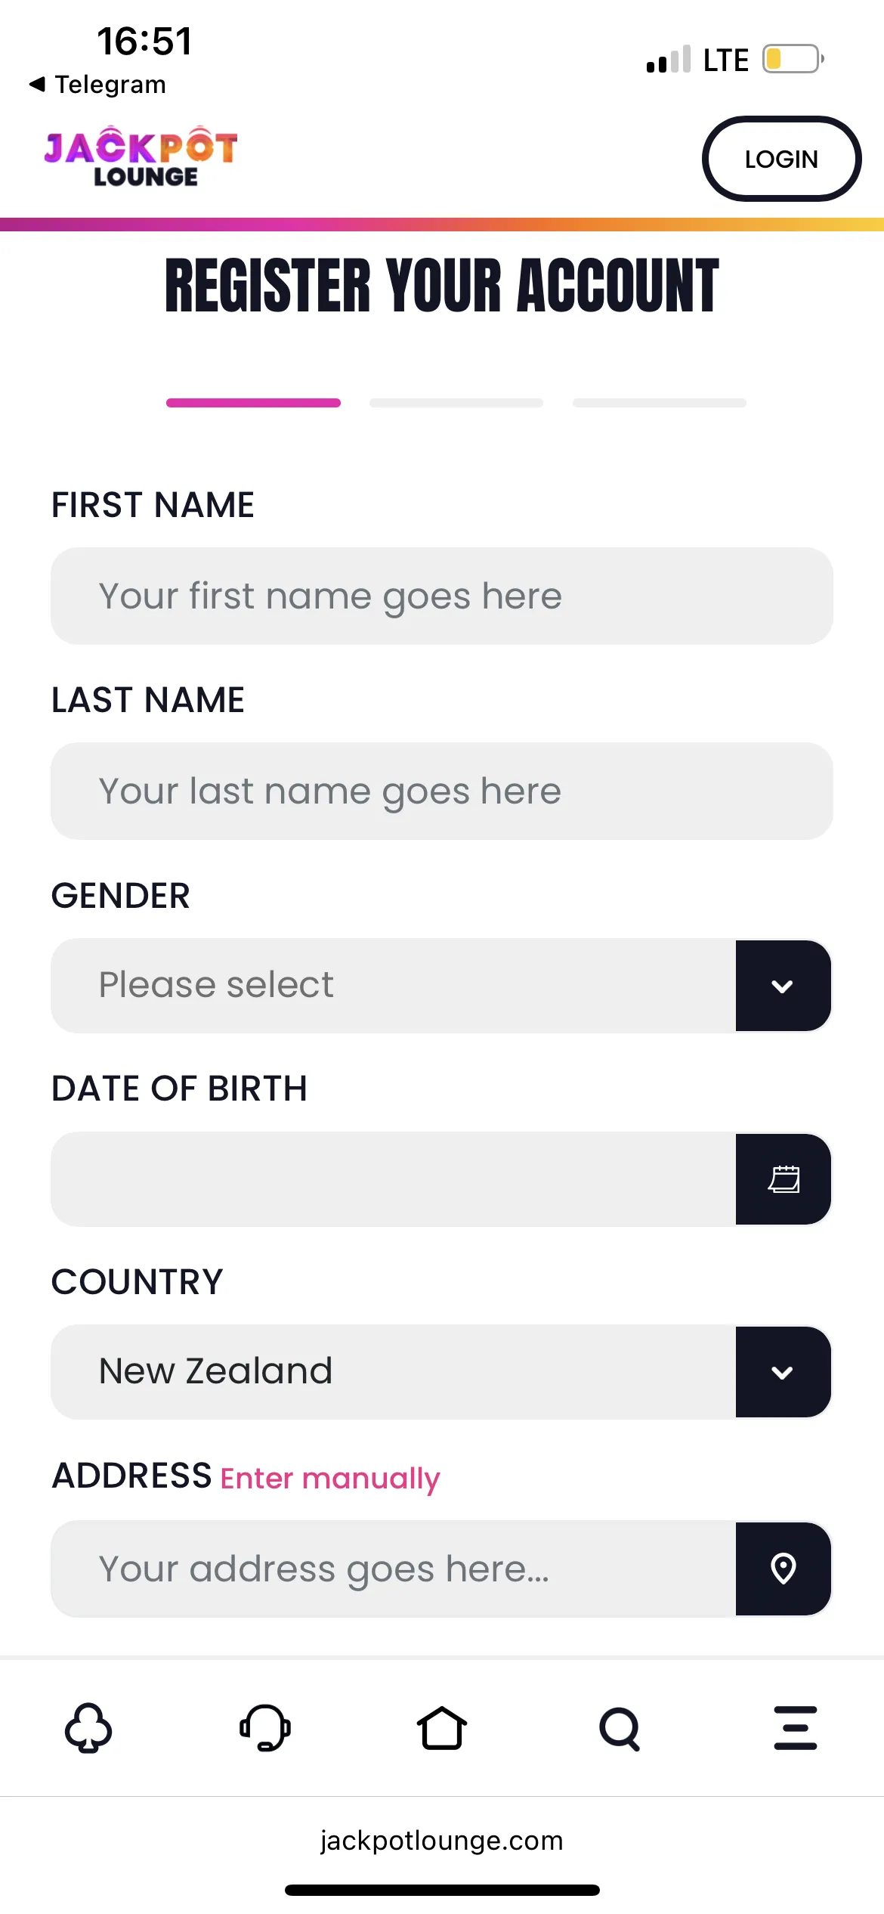
Task: Tap the casino clubs icon in bottom bar
Action: pos(88,1728)
